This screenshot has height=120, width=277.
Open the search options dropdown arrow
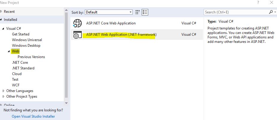point(275,12)
